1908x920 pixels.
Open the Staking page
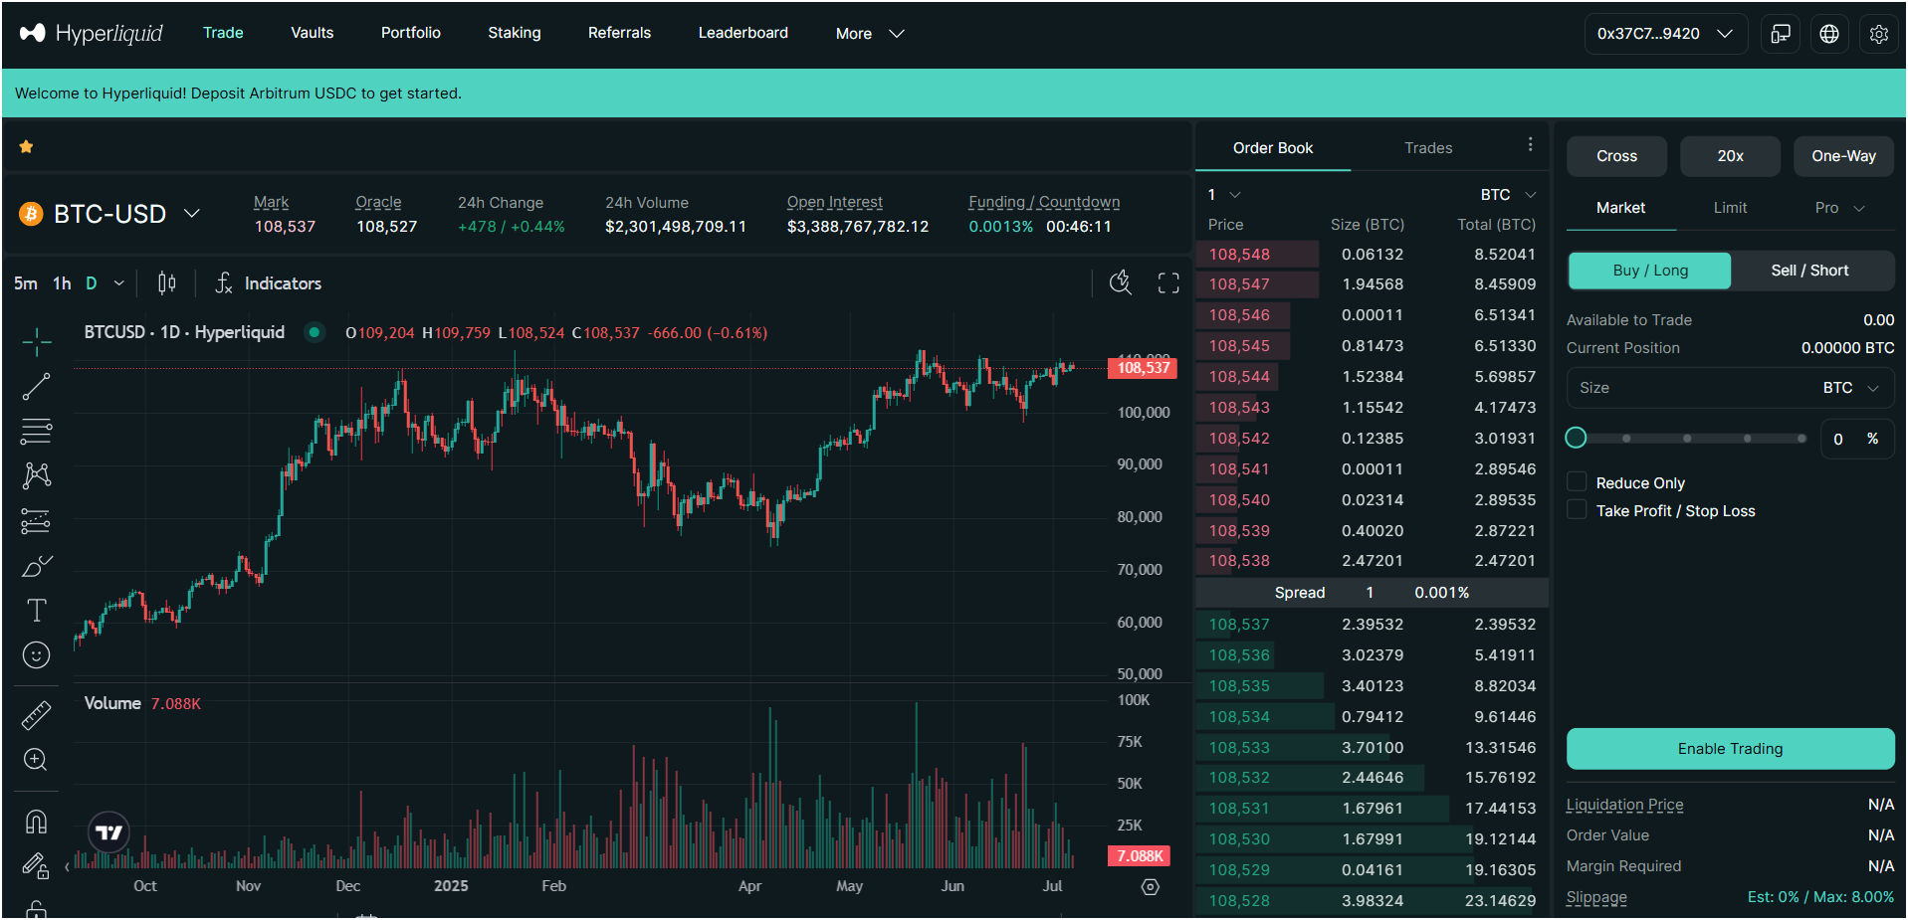(515, 33)
